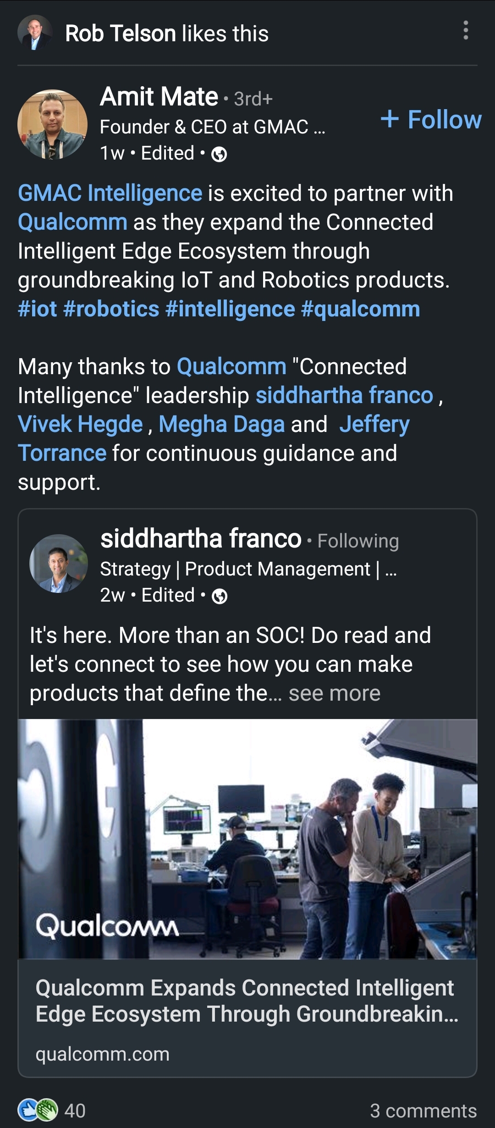Open the GMAC Intelligence company link
Screen dimensions: 495x1128
pyautogui.click(x=110, y=193)
